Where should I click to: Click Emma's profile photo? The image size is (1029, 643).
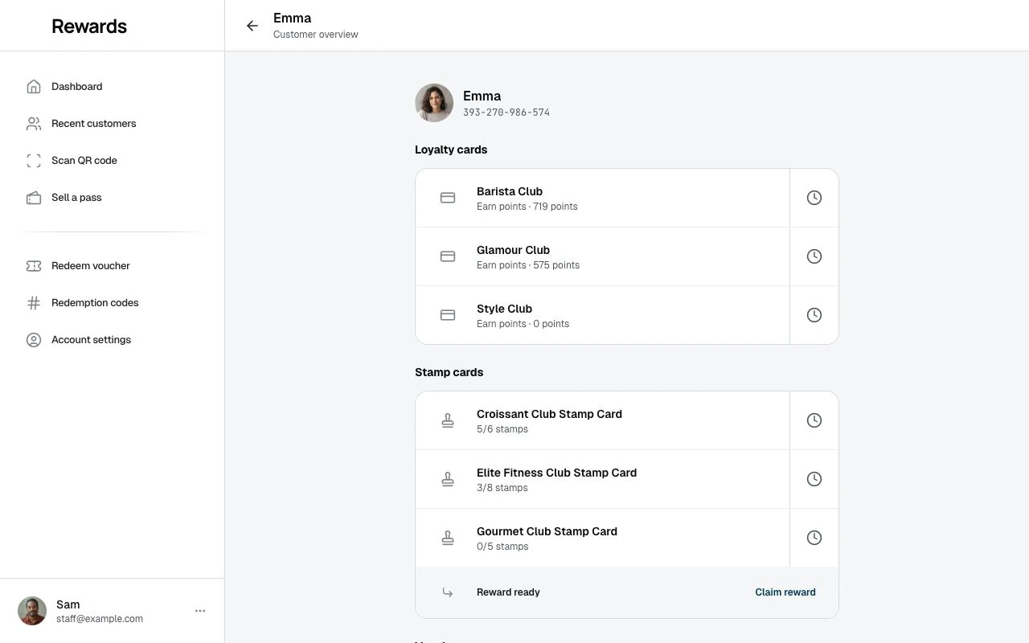434,103
